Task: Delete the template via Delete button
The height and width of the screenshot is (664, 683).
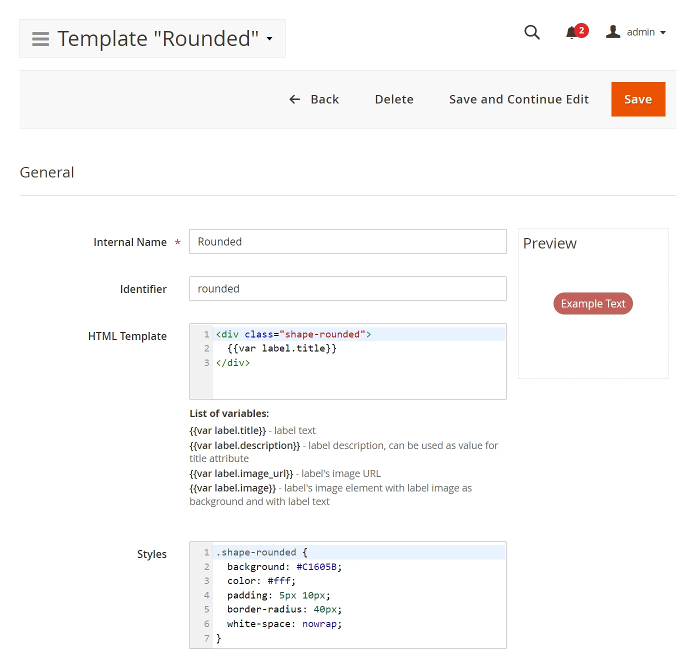Action: 394,99
